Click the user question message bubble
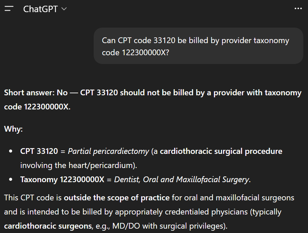 [198, 46]
